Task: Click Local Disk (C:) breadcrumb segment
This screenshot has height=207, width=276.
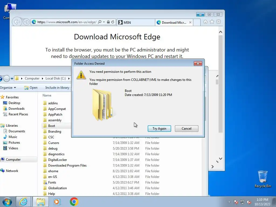Action: 56,78
